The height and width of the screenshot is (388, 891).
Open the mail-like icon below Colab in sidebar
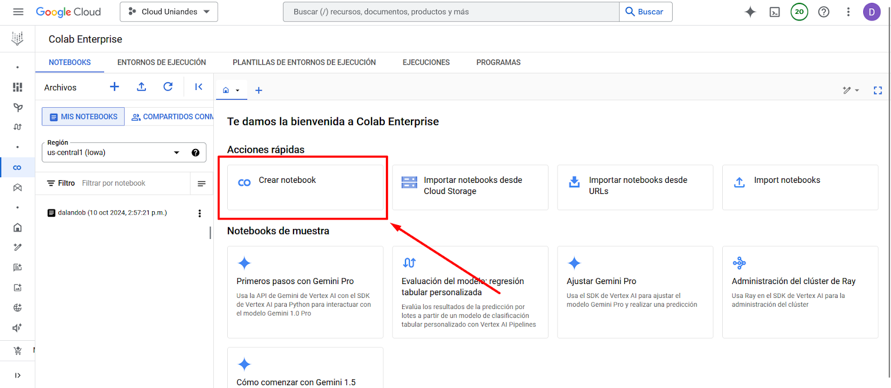(x=18, y=187)
